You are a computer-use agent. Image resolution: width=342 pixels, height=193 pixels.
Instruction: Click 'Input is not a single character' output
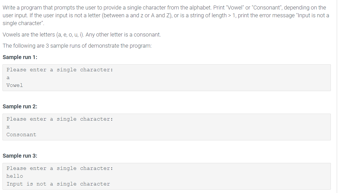click(58, 184)
